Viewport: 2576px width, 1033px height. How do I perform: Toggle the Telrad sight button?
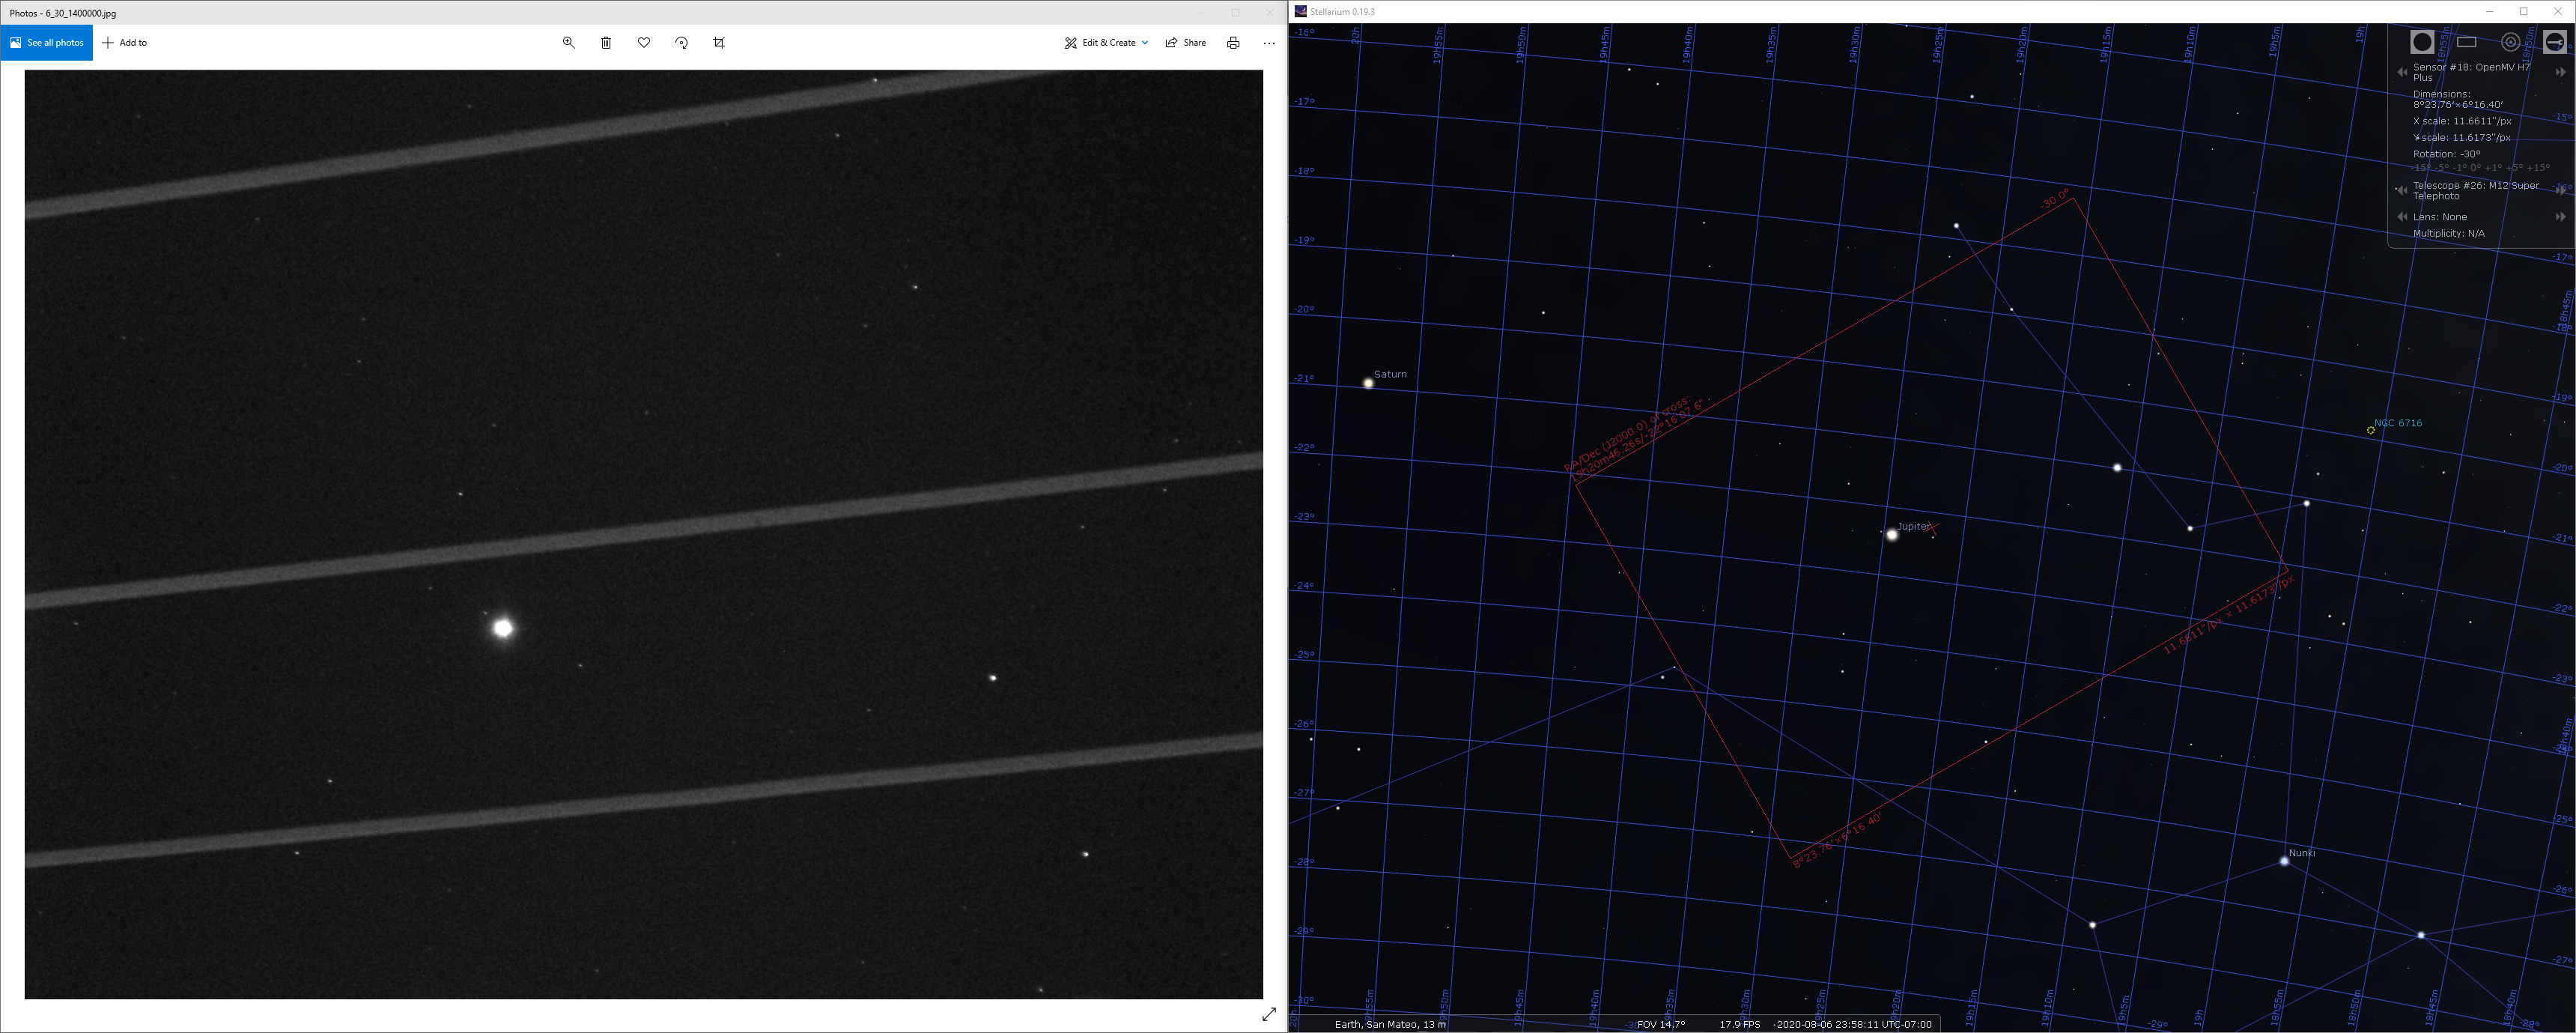[2511, 42]
